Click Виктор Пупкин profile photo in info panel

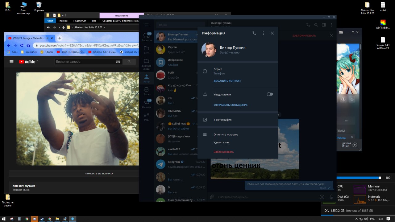(209, 50)
